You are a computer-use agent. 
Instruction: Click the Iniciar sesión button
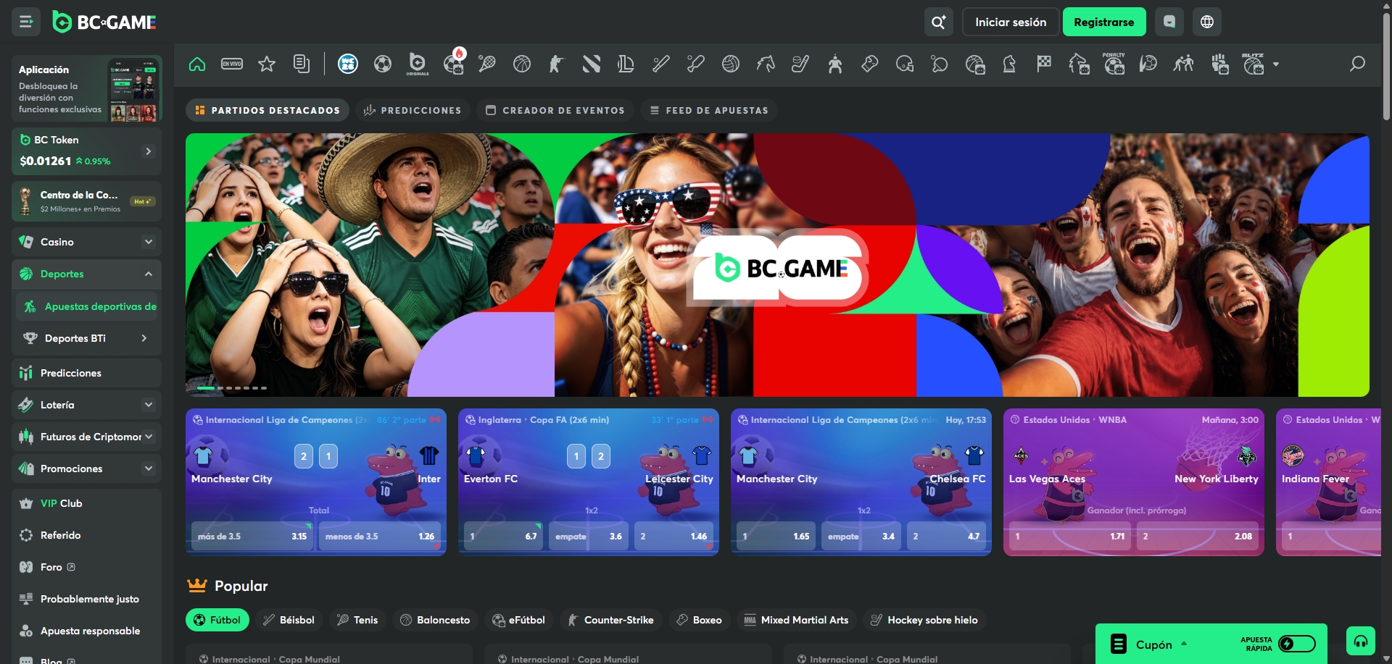coord(1011,22)
